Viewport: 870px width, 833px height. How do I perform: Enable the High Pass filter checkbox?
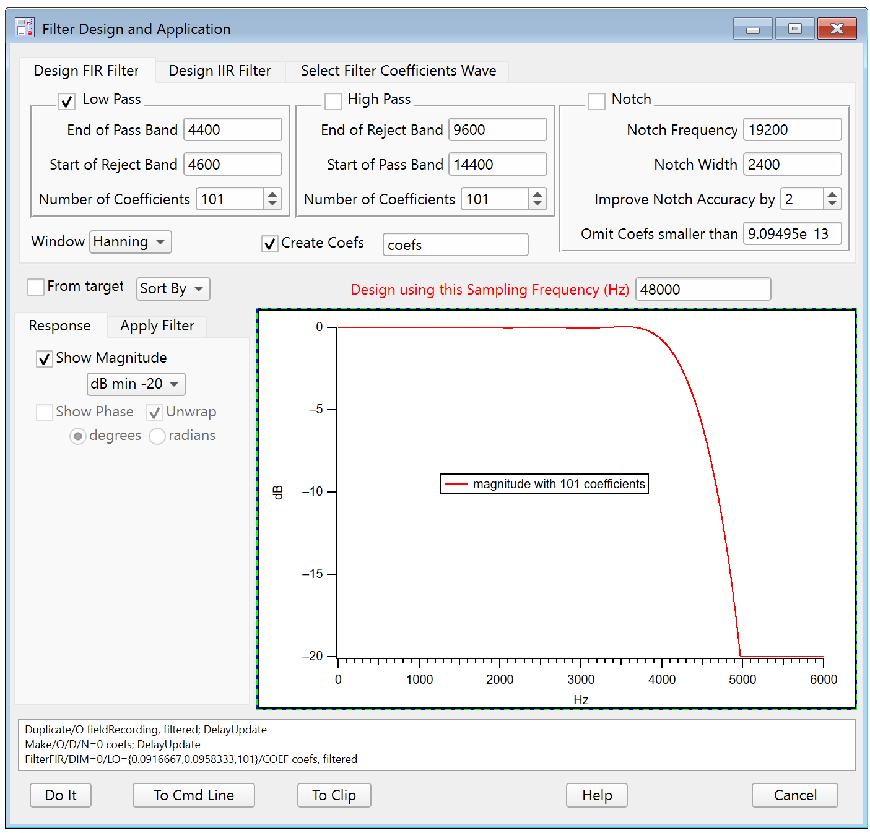[x=333, y=101]
